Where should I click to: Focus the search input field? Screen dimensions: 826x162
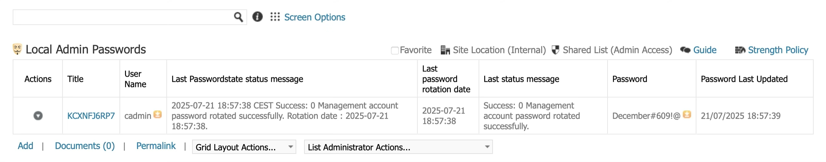123,17
